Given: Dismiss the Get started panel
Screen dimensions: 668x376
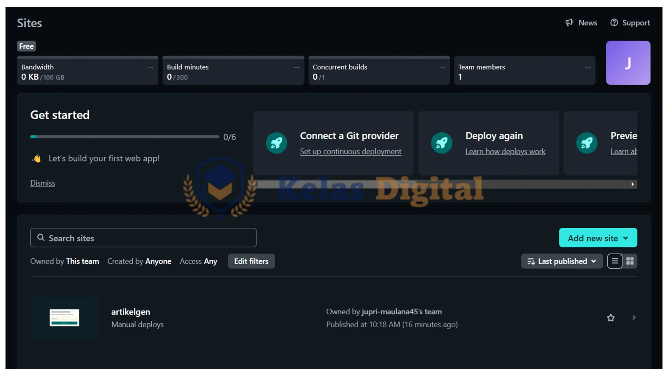Looking at the screenshot, I should pyautogui.click(x=43, y=183).
